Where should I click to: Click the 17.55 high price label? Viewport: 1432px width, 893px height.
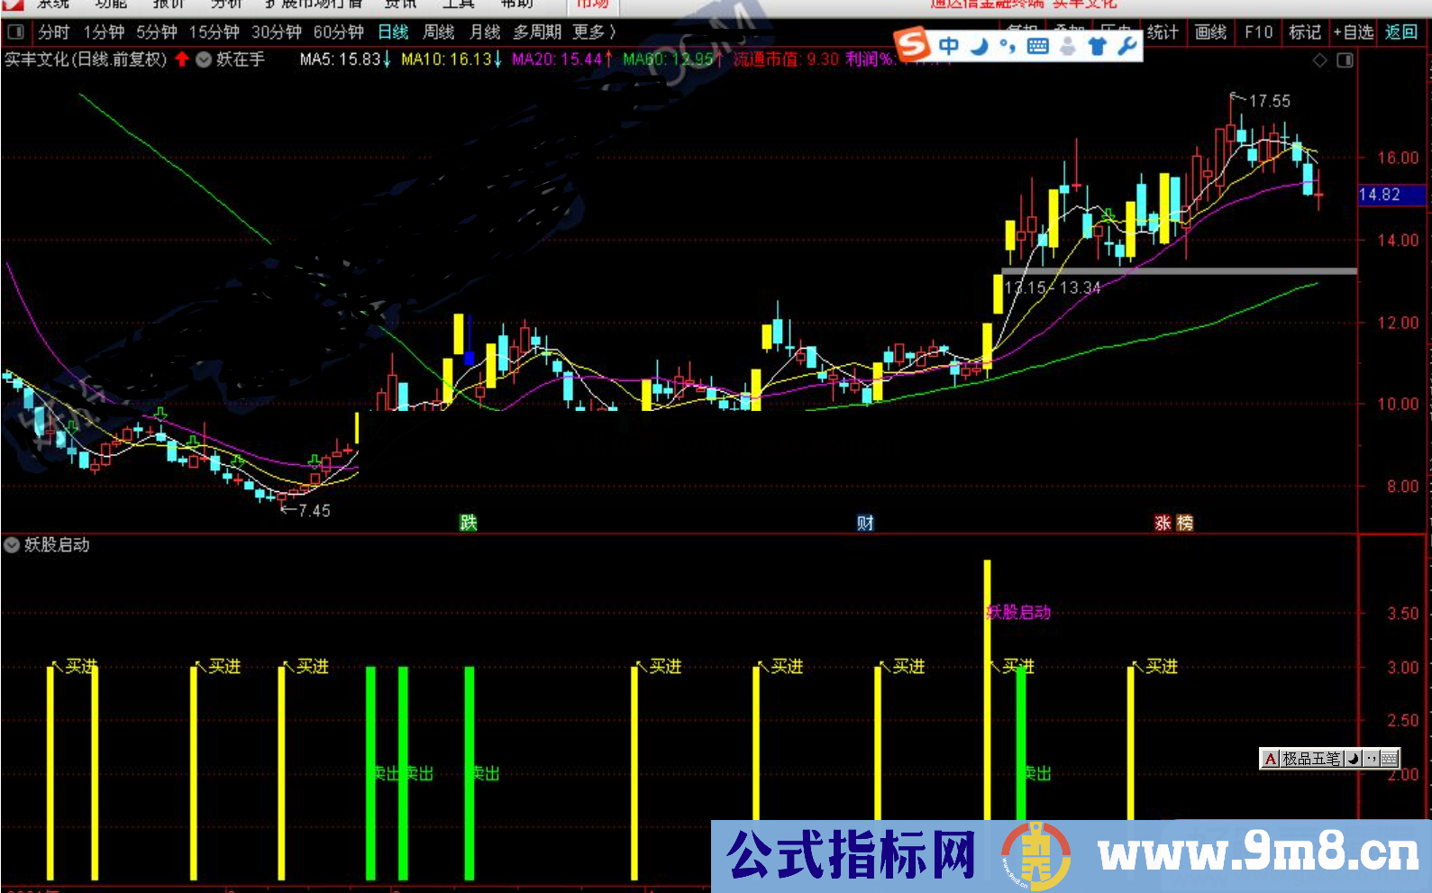tap(1269, 102)
